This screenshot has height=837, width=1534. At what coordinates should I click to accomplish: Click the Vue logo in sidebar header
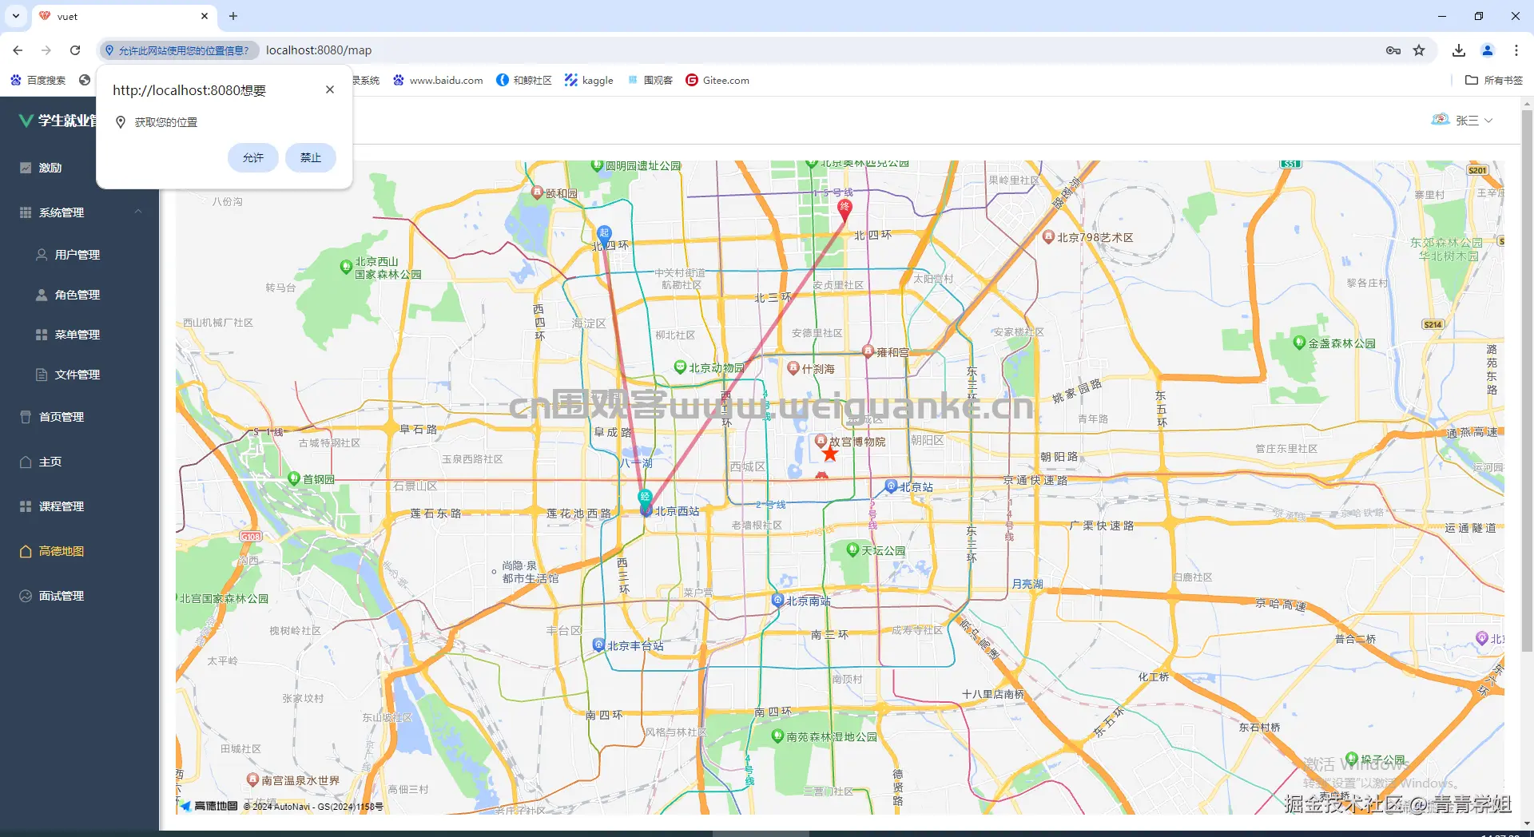pyautogui.click(x=26, y=121)
